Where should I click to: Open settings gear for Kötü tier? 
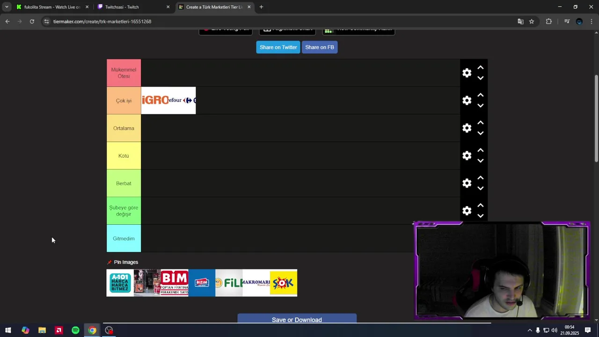coord(467,156)
